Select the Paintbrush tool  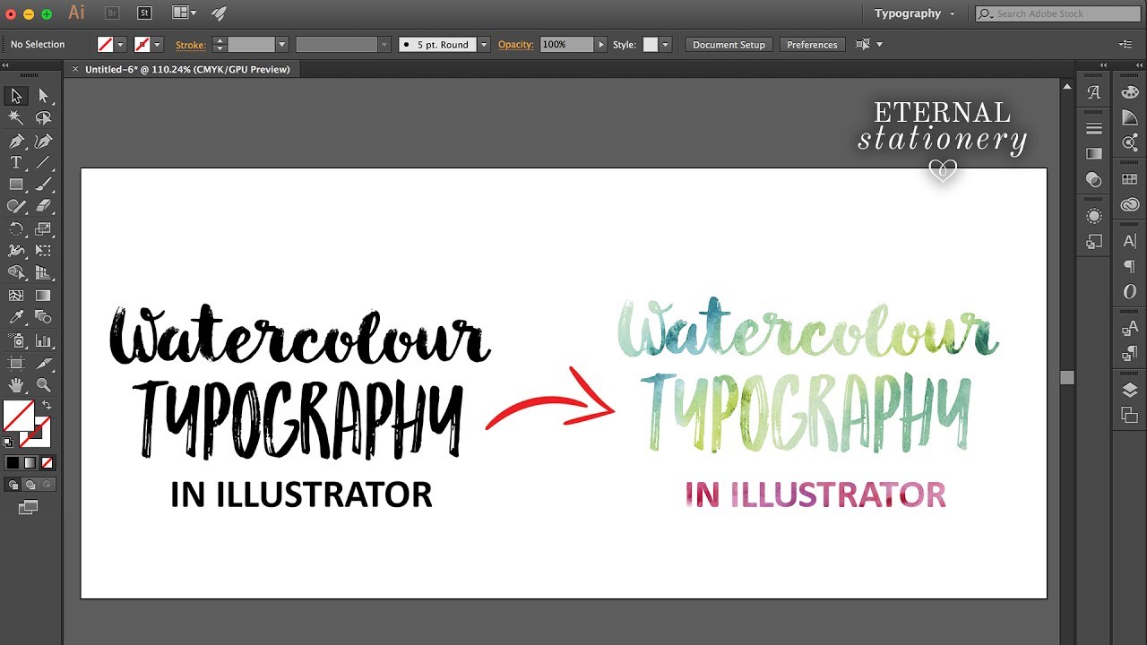[x=43, y=185]
